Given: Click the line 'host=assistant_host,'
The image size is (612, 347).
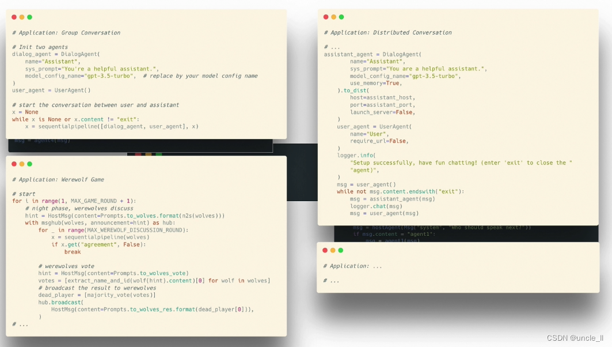Looking at the screenshot, I should click(382, 97).
